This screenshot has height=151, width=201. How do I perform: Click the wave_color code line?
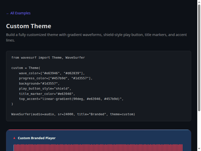pyautogui.click(x=52, y=73)
